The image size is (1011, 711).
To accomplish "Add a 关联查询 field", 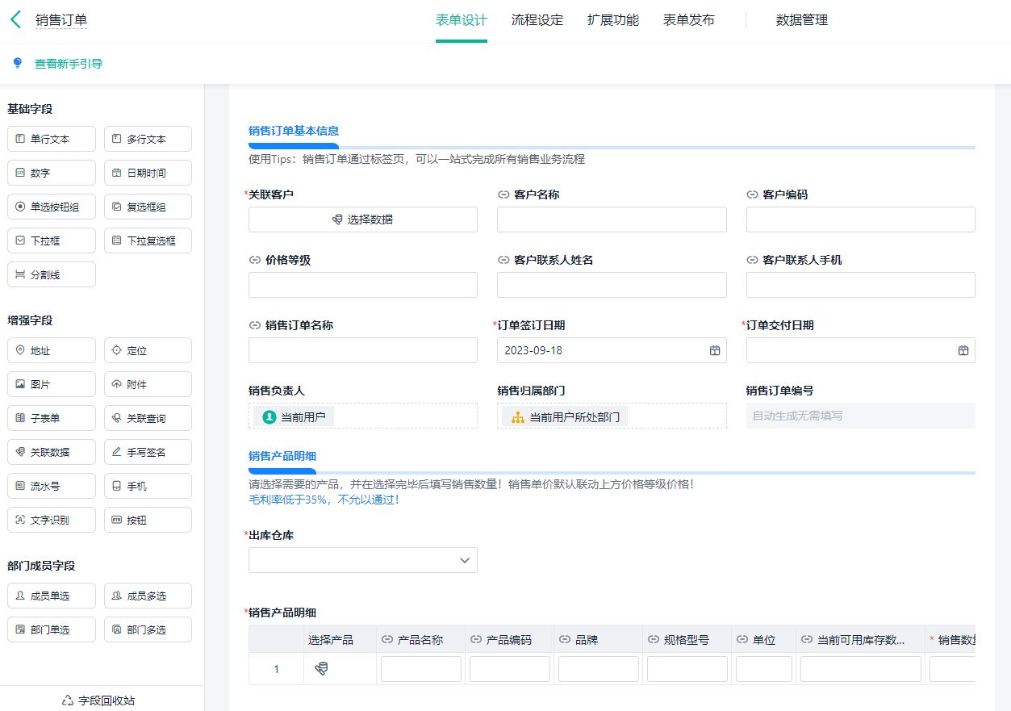I will coord(148,418).
